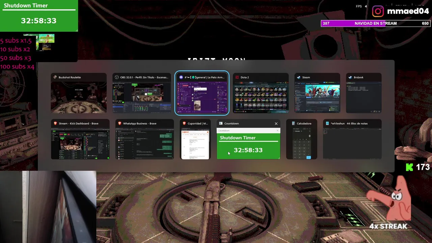The height and width of the screenshot is (243, 432).
Task: Click Brave icon next to WhatsApp Business
Action: (x=119, y=124)
